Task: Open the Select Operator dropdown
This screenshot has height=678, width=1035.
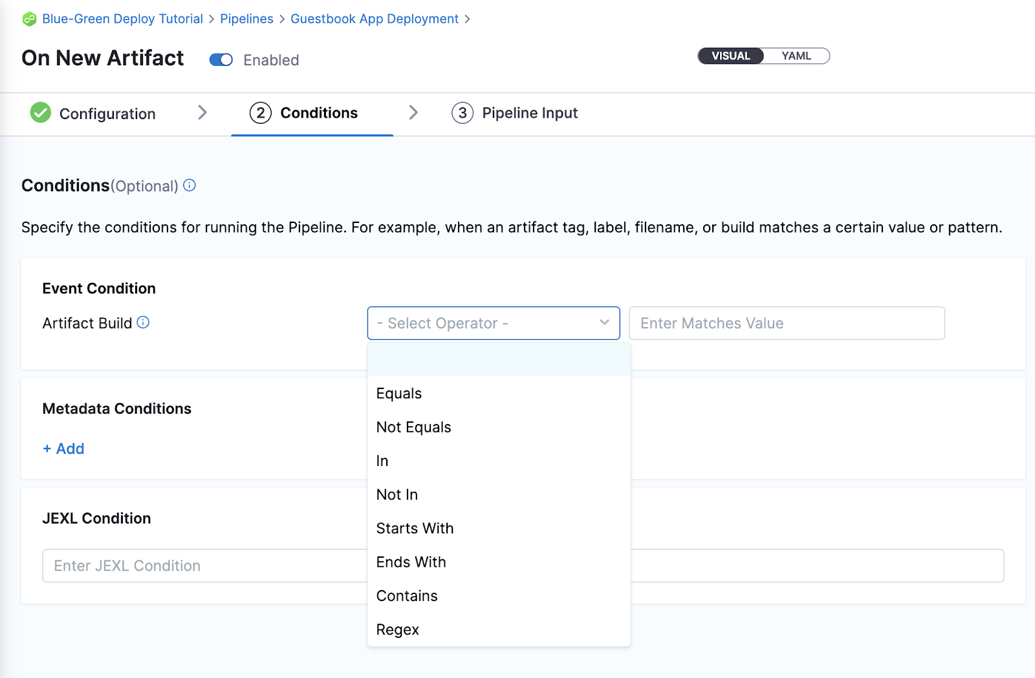Action: 493,323
